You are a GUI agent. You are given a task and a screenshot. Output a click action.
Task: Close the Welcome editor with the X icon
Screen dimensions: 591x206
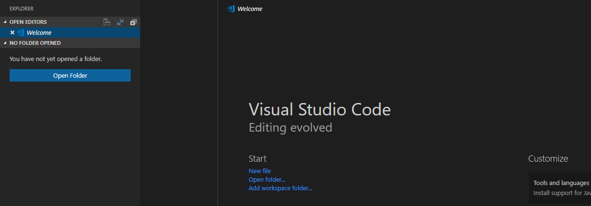(x=12, y=32)
